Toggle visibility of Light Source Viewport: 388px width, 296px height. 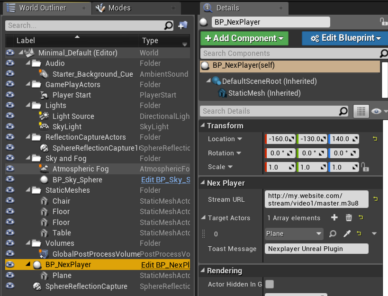coord(10,116)
